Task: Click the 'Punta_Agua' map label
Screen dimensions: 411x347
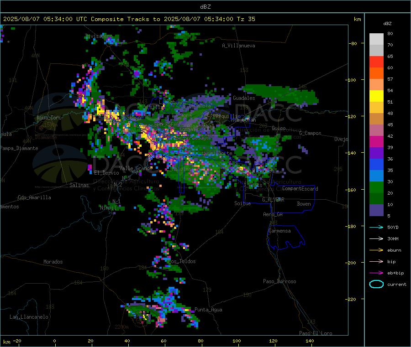Action: [x=208, y=310]
